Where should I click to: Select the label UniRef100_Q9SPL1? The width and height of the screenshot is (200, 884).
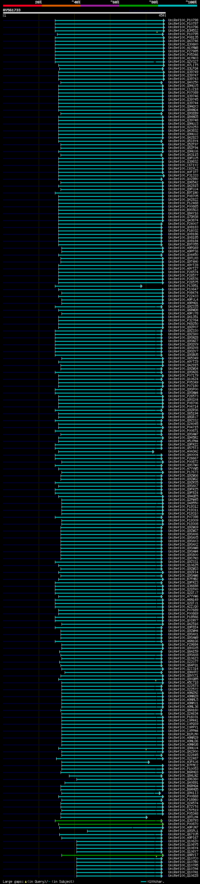pos(183,831)
